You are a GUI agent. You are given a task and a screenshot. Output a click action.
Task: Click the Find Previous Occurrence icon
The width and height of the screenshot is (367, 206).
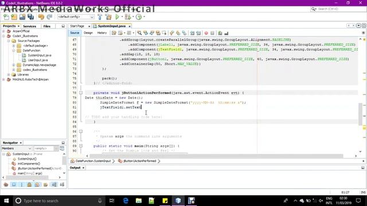coord(146,33)
